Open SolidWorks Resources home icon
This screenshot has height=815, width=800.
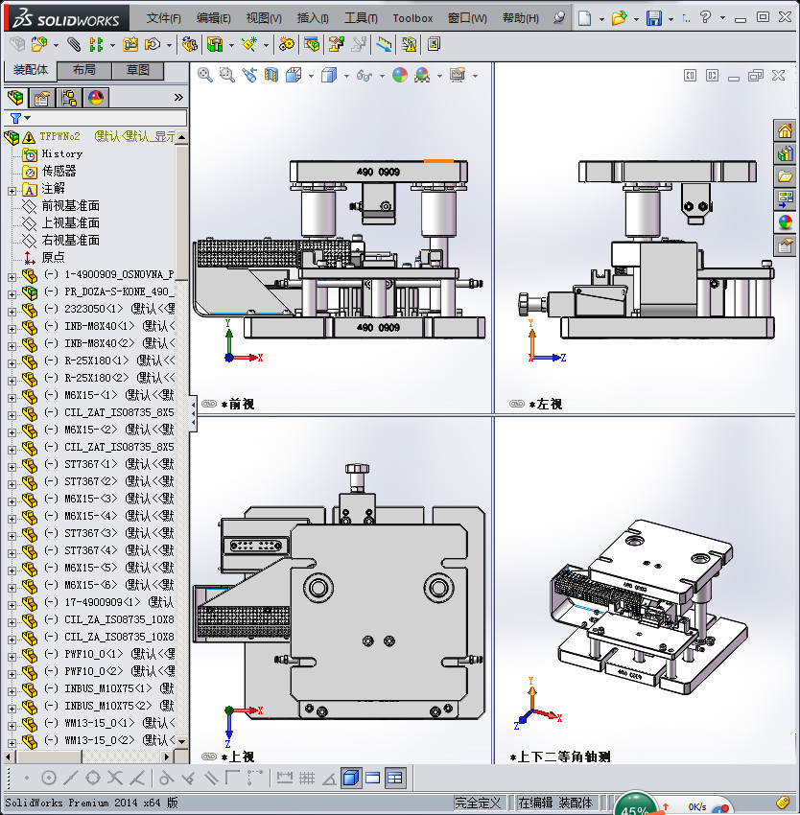[786, 130]
